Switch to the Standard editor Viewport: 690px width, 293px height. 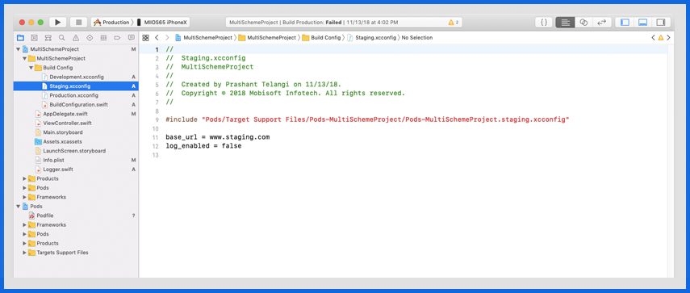tap(565, 23)
